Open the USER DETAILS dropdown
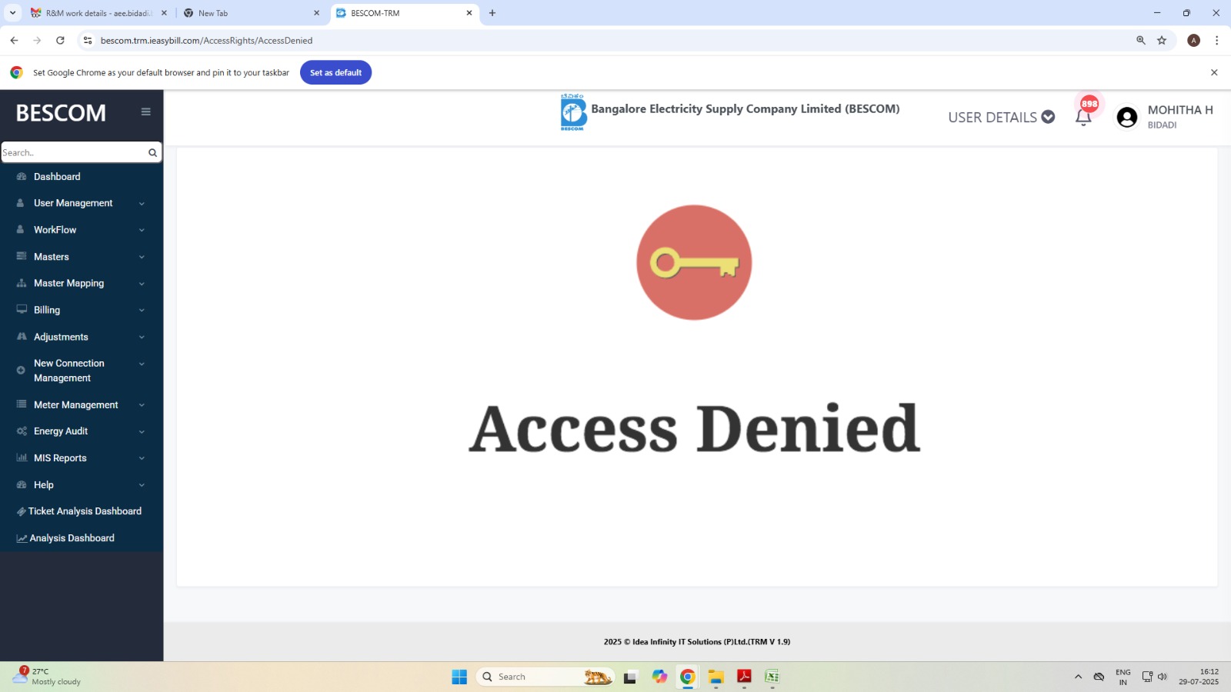The width and height of the screenshot is (1231, 692). (x=1001, y=117)
